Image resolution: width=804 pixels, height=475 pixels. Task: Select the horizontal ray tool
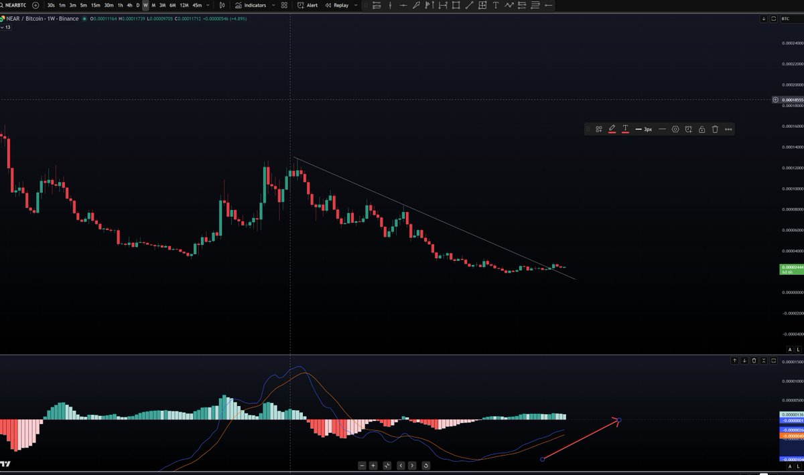pyautogui.click(x=549, y=5)
